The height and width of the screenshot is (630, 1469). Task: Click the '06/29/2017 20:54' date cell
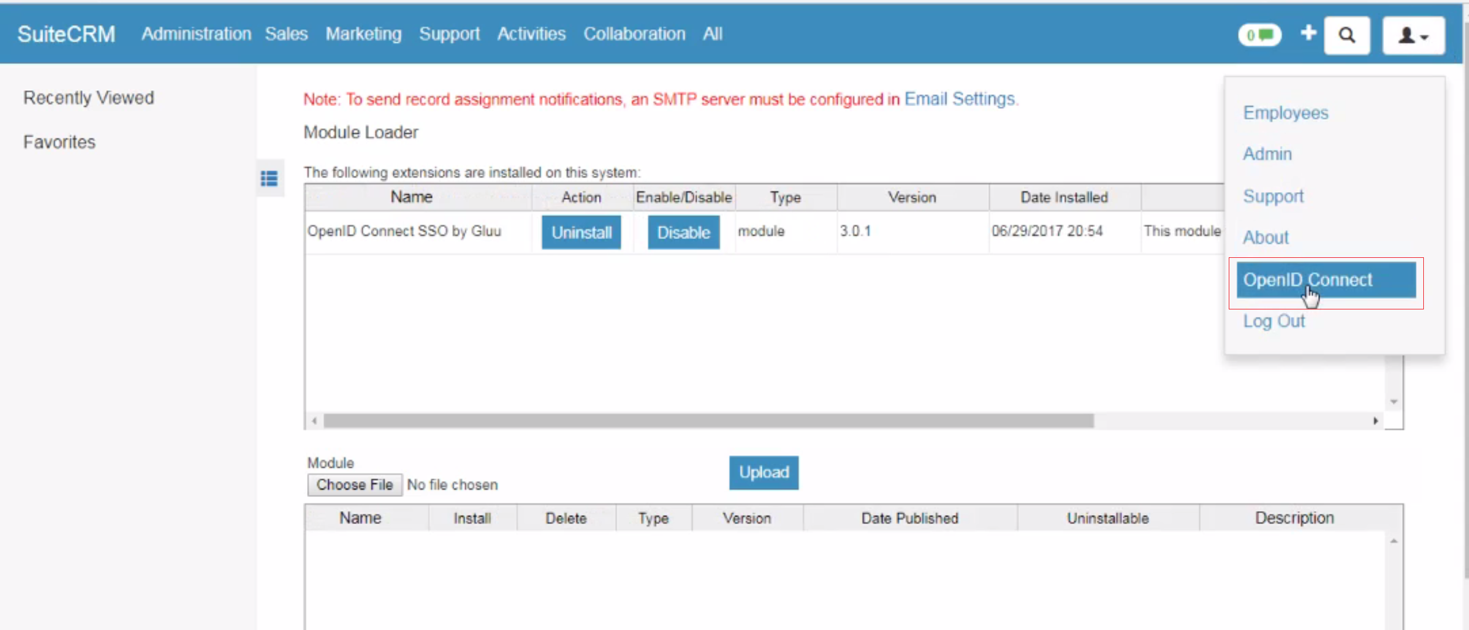(x=1047, y=231)
